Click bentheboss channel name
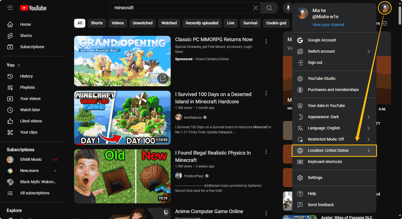Screen dimensions: 402x219 tap(193, 117)
